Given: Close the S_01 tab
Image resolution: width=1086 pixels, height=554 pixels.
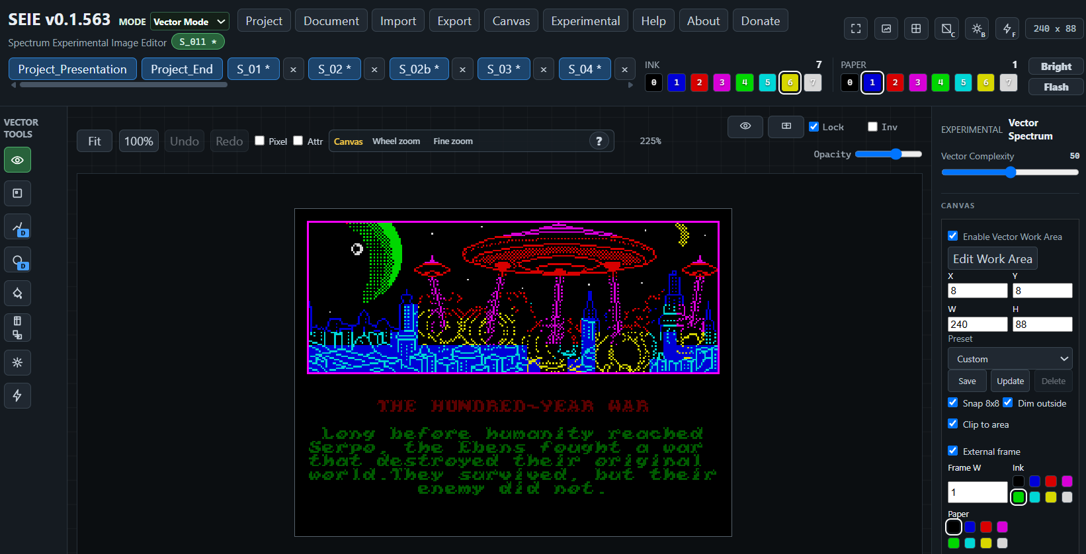Looking at the screenshot, I should coord(293,69).
